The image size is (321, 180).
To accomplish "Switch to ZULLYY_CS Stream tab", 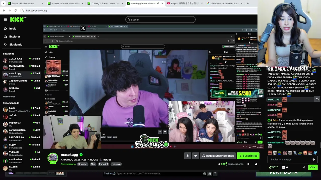I will [x=105, y=3].
